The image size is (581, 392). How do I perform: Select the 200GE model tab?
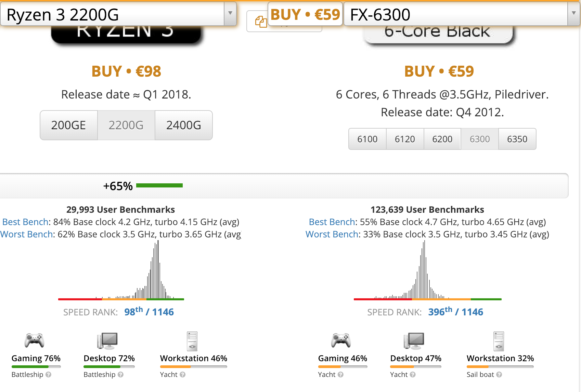68,125
